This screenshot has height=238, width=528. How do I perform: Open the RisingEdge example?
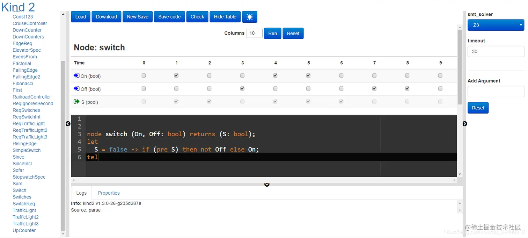(24, 144)
